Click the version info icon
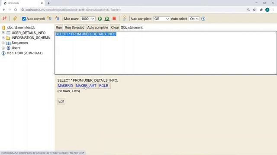The width and height of the screenshot is (277, 155). [3, 53]
